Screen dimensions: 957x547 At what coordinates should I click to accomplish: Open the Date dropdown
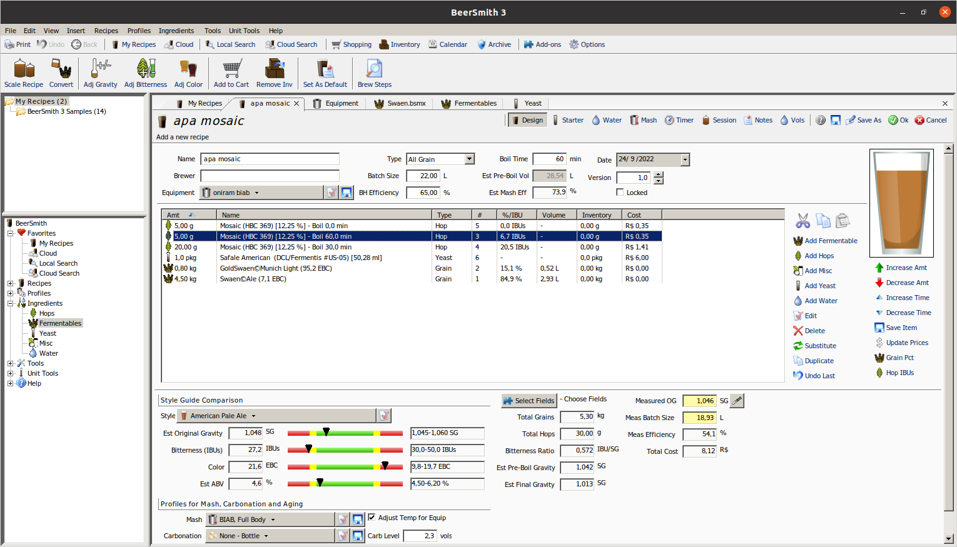(x=685, y=159)
